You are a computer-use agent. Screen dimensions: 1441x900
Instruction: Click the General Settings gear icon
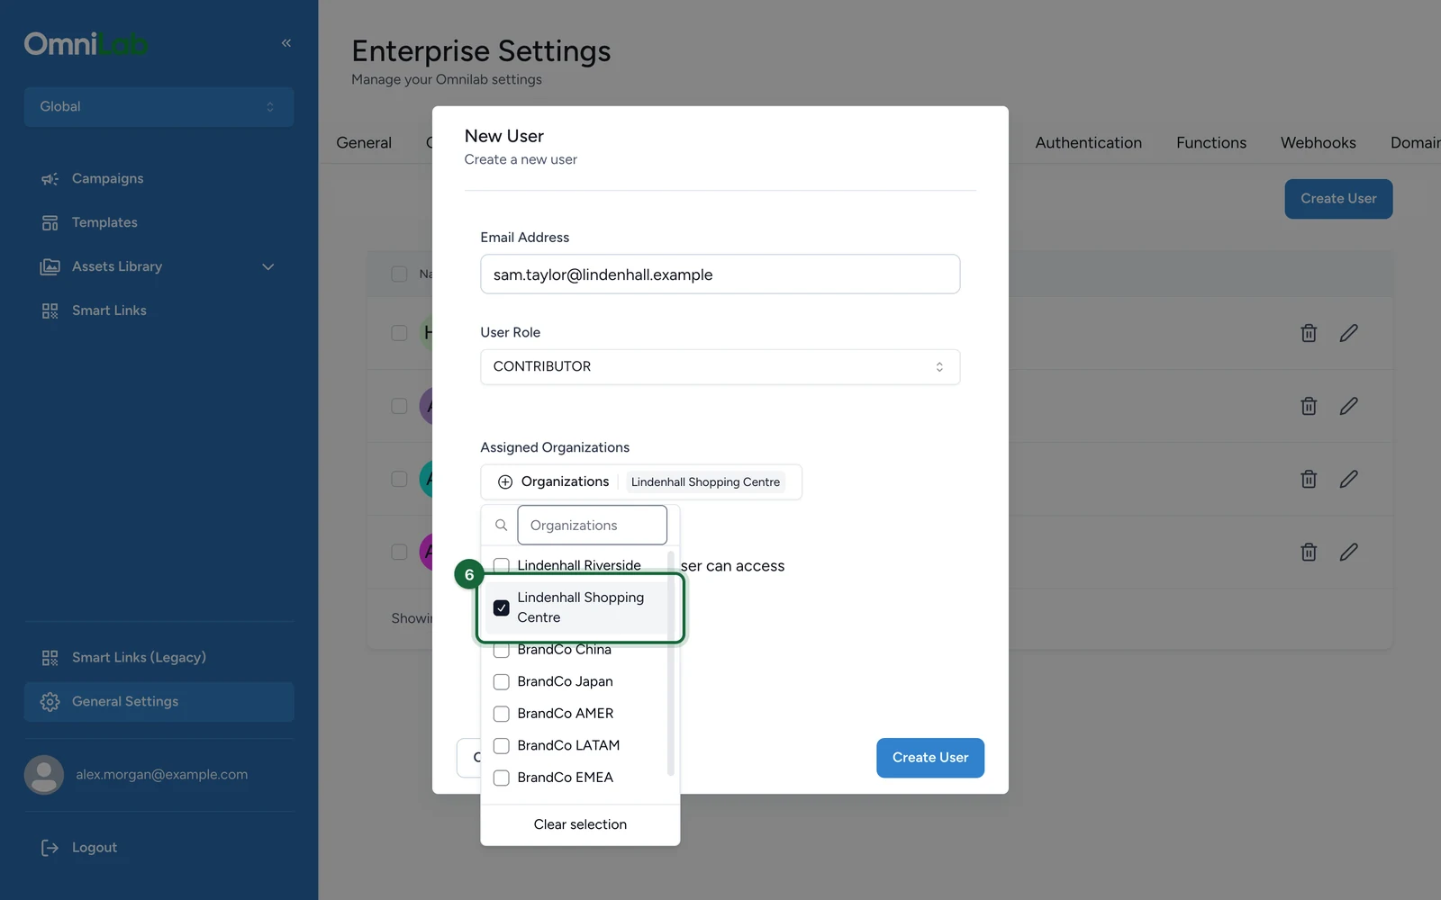click(50, 702)
